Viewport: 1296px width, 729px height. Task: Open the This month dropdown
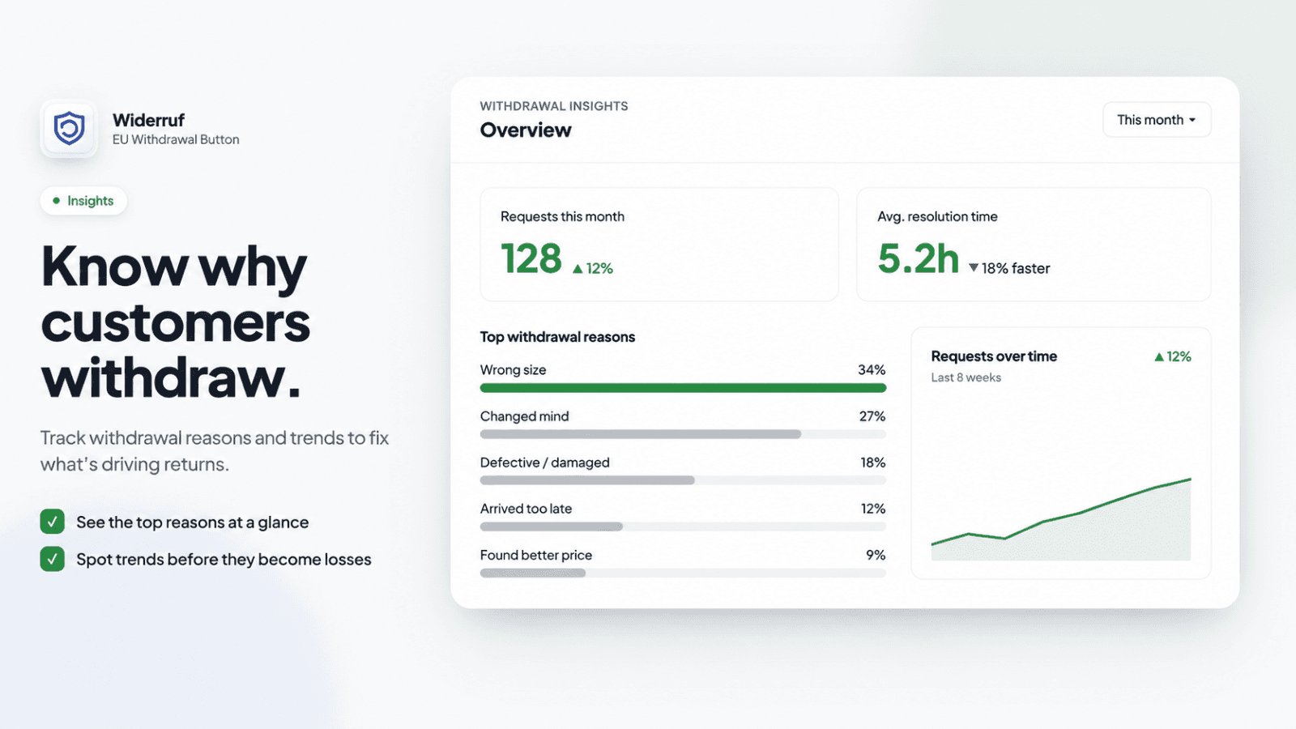click(x=1157, y=120)
